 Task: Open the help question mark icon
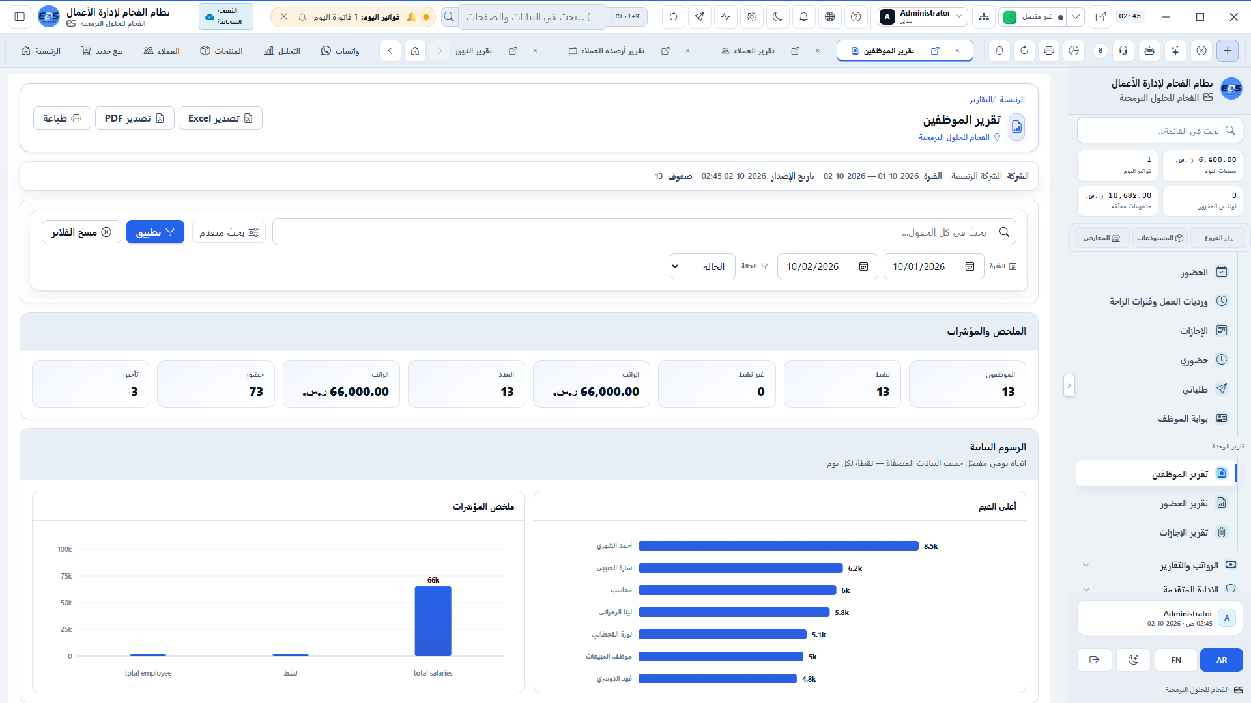click(x=856, y=17)
